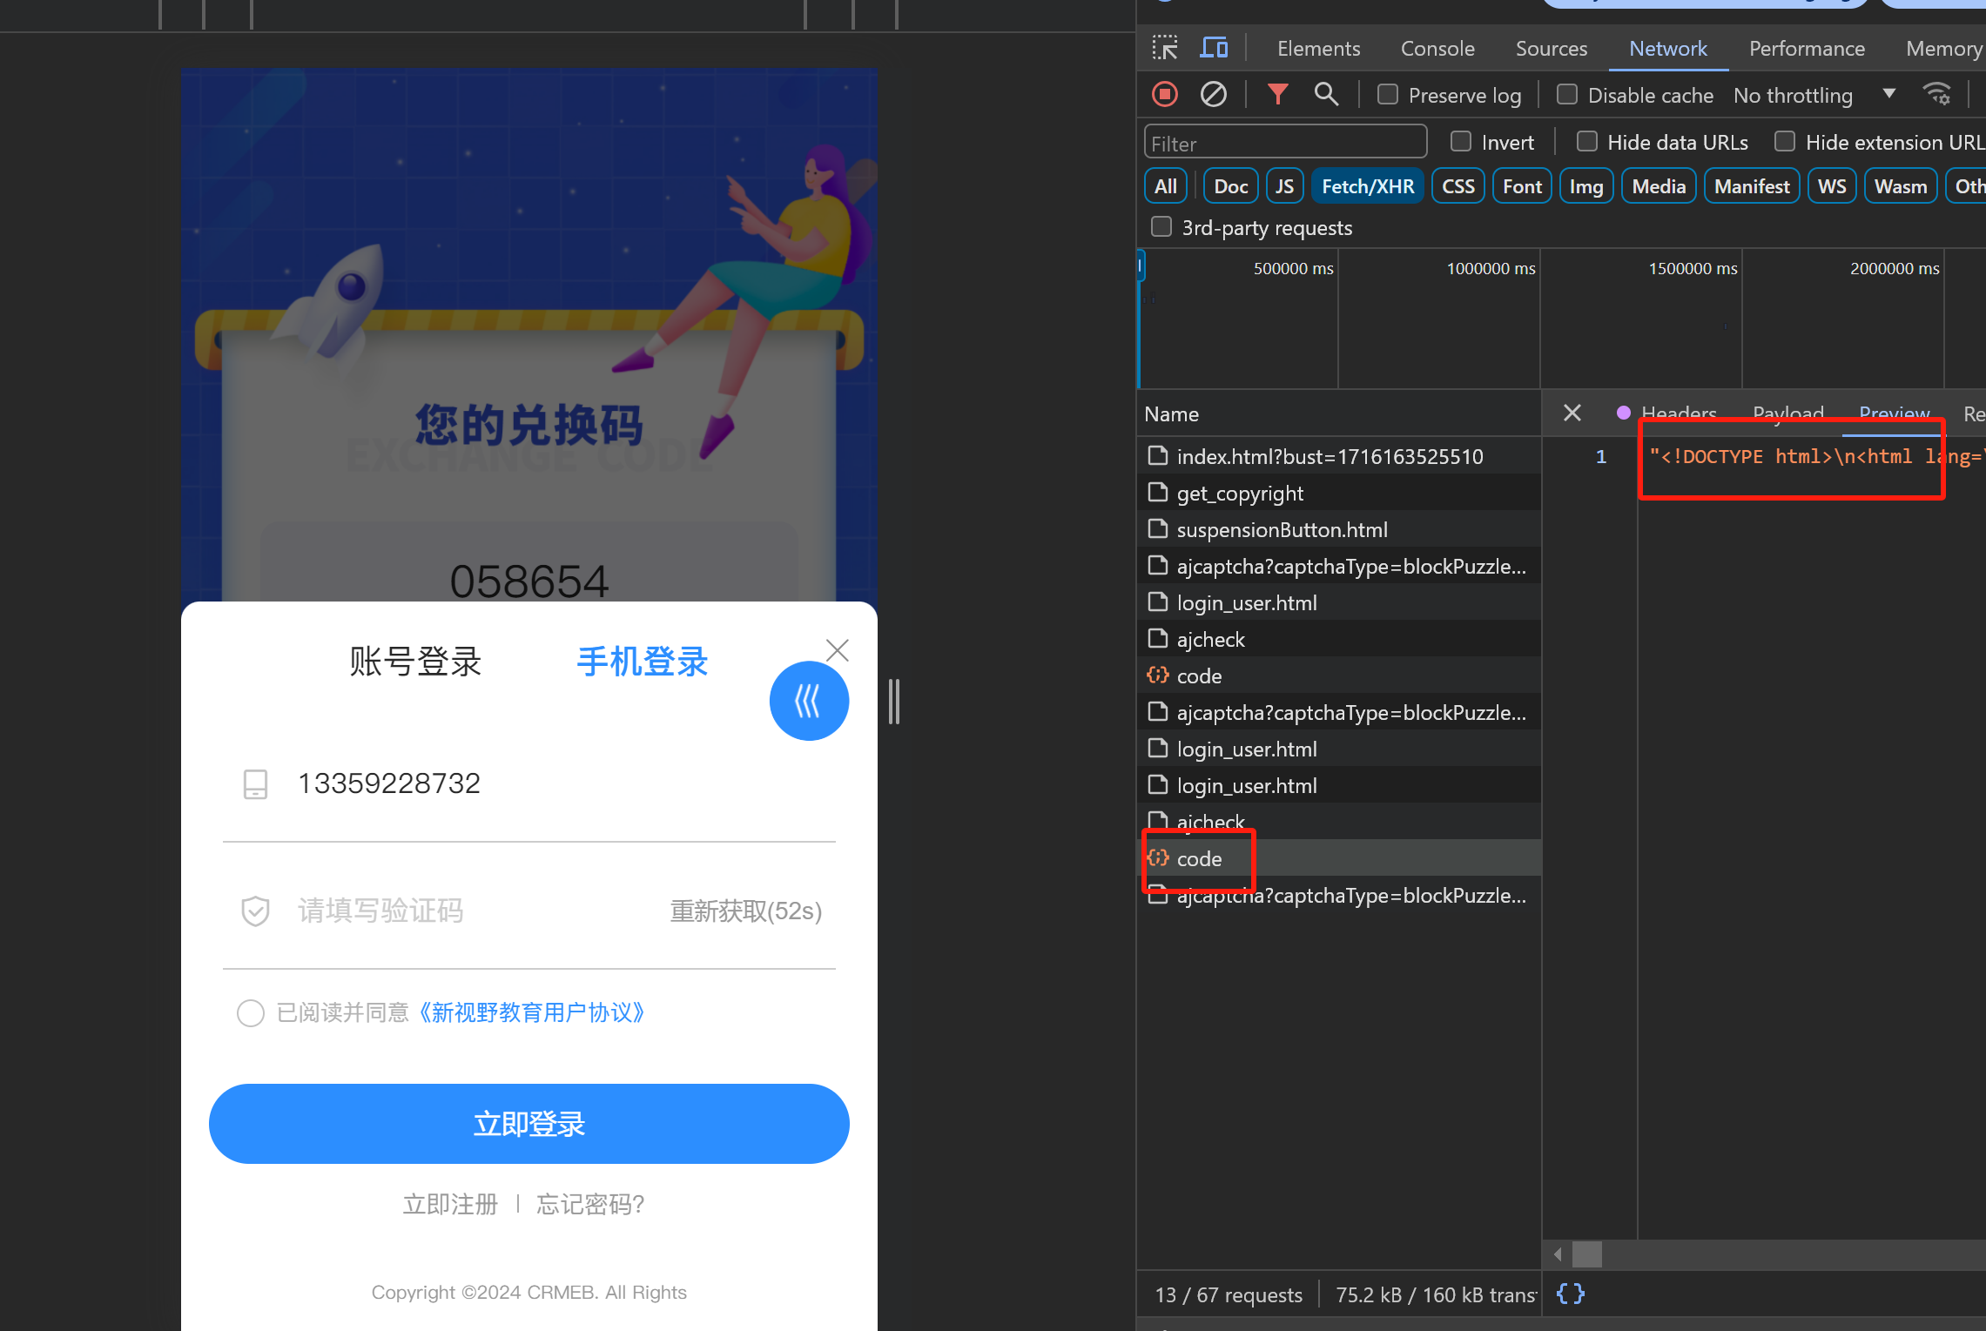Click the 立即登录 login button
The width and height of the screenshot is (1986, 1331).
529,1124
